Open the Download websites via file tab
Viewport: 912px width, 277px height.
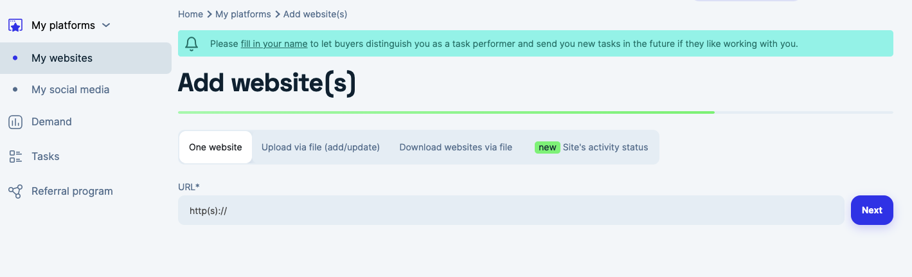click(x=456, y=147)
